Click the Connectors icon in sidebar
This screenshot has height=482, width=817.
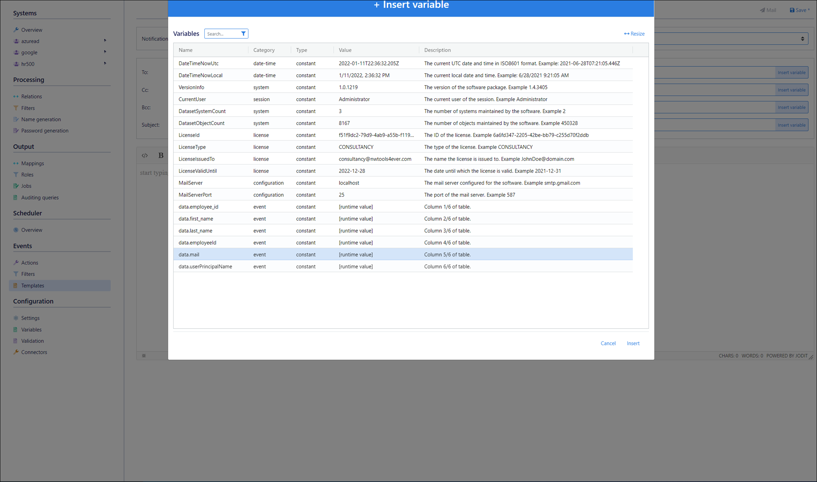click(16, 352)
